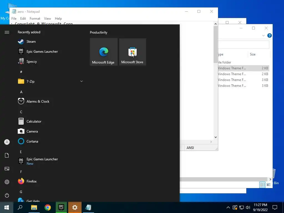Viewport: 284px width, 213px height.
Task: Open the user account icon in Start
Action: point(7,142)
